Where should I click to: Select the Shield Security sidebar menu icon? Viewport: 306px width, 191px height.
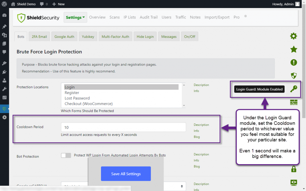[4, 109]
